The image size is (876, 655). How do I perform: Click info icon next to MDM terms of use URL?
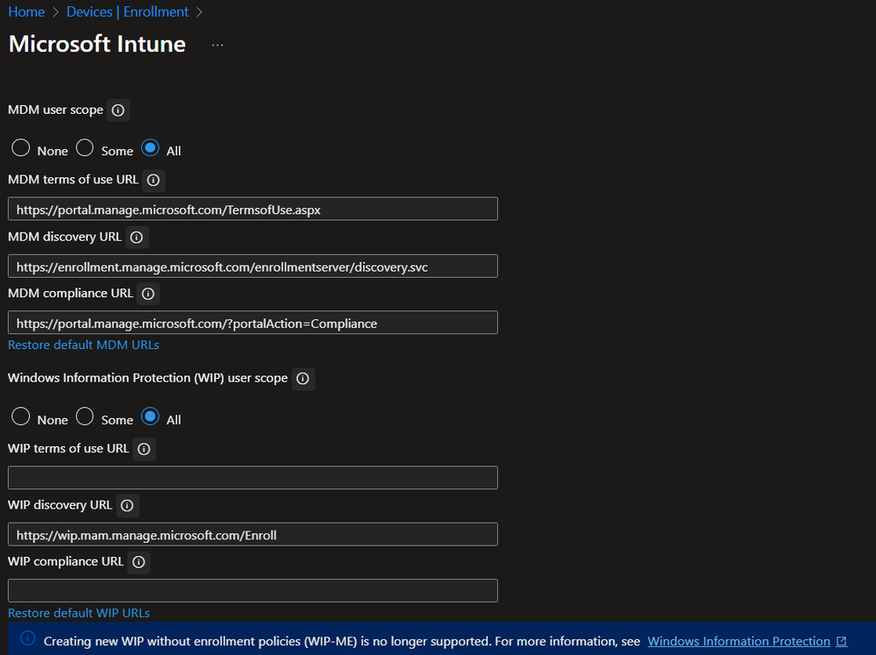click(153, 180)
